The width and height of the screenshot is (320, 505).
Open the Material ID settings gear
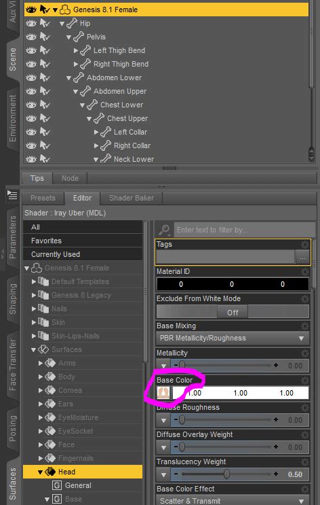click(x=304, y=272)
